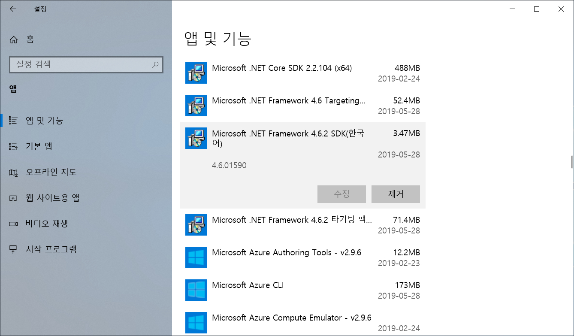
Task: Click the 52.4MB size value
Action: 406,100
